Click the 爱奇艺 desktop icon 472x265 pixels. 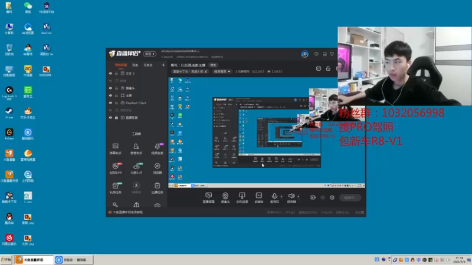click(x=28, y=92)
